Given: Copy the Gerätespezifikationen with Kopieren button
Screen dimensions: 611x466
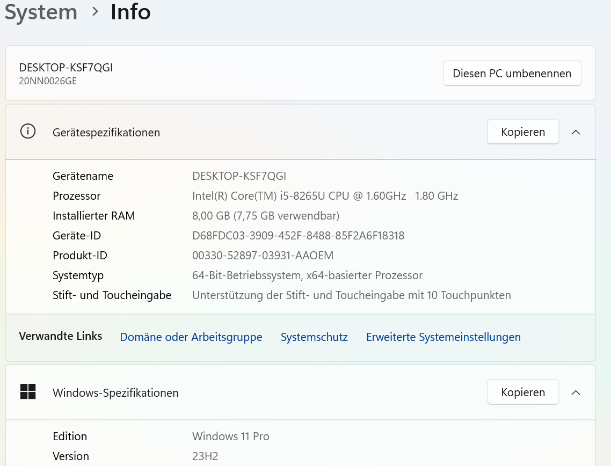Looking at the screenshot, I should [523, 132].
